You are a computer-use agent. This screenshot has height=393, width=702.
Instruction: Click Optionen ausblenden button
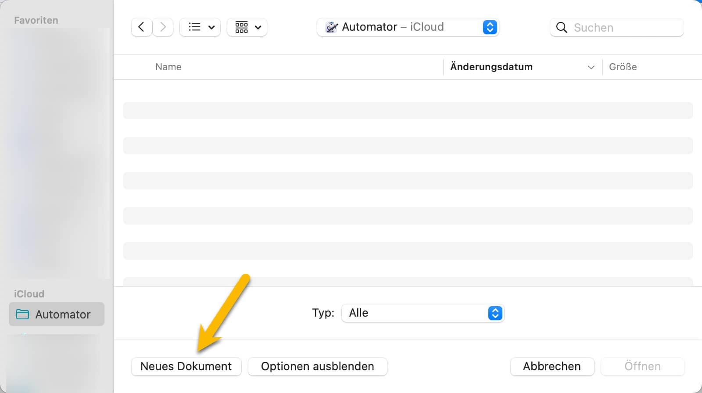point(318,366)
